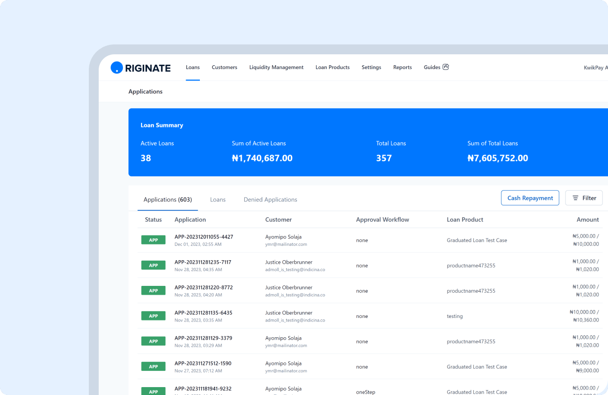Select the Applications (603) tab
608x395 pixels.
168,199
